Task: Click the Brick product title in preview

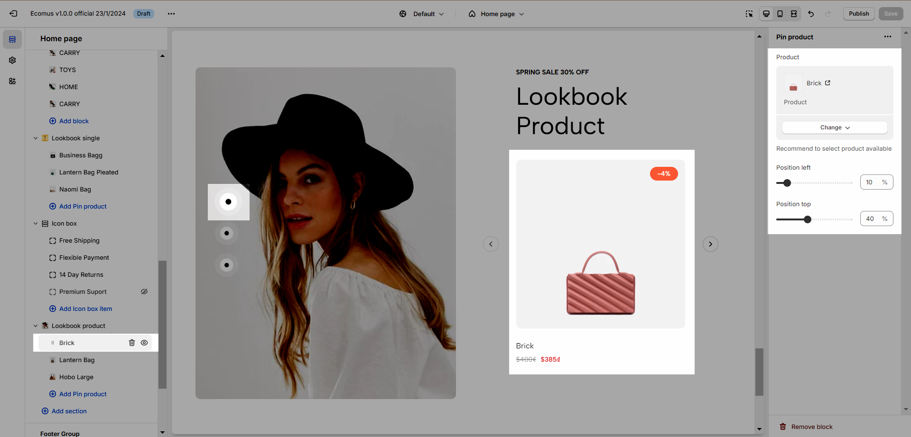Action: (x=525, y=346)
